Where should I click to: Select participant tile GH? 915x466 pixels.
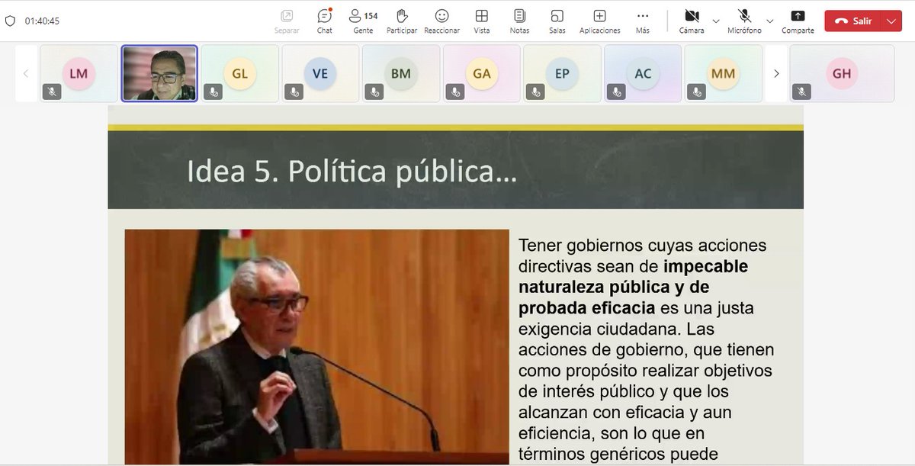842,73
